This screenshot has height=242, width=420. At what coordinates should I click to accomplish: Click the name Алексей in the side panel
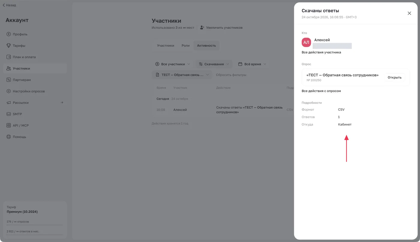322,40
